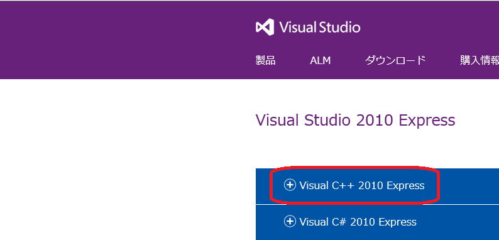This screenshot has width=499, height=240.
Task: Select the Visual C++ 2010 Express label
Action: coord(362,185)
